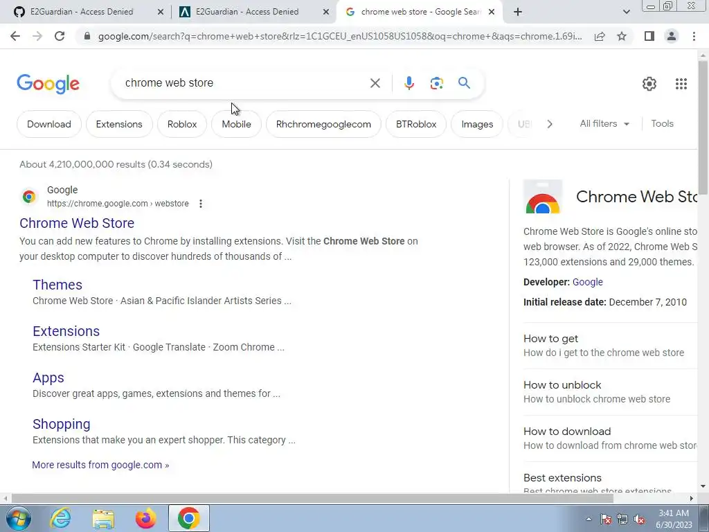The width and height of the screenshot is (709, 532).
Task: Close the chrome web store search tab
Action: click(x=492, y=12)
